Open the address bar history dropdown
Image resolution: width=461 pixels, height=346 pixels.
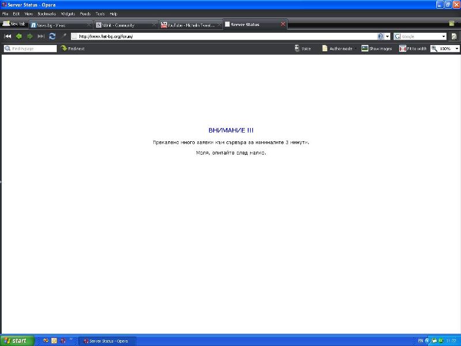[388, 36]
